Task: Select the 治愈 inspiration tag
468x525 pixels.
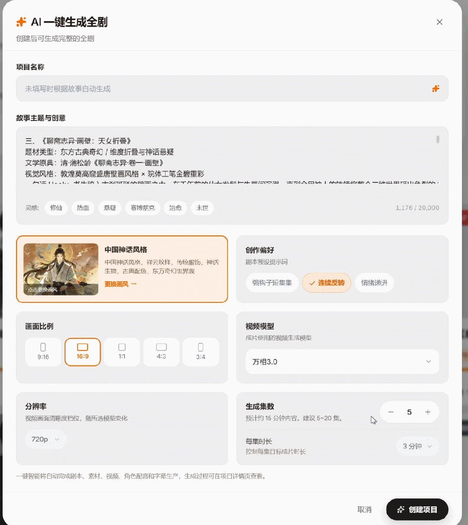Action: click(175, 208)
